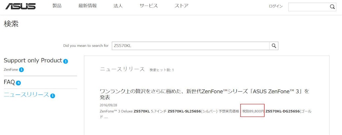
Task: Click the ASUS logo in the header
Action: tap(21, 6)
